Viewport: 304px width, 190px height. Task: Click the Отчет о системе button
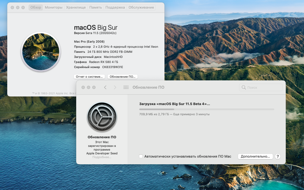pyautogui.click(x=89, y=77)
